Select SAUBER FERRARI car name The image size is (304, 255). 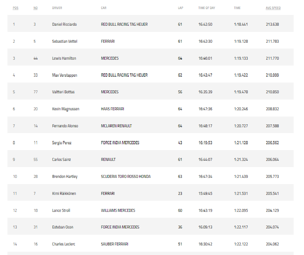pyautogui.click(x=115, y=244)
